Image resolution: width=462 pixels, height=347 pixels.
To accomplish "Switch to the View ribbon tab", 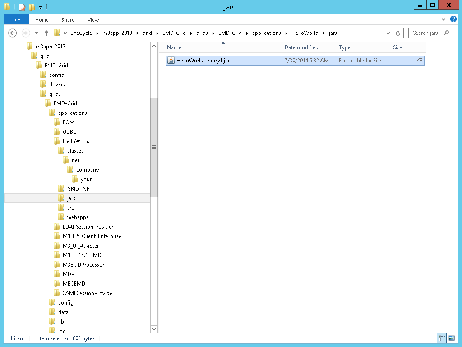I will [93, 19].
